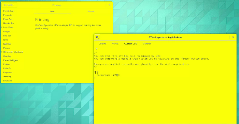Open the General tab in Inspector
Viewport: 239px width, 124px height.
[147, 44]
